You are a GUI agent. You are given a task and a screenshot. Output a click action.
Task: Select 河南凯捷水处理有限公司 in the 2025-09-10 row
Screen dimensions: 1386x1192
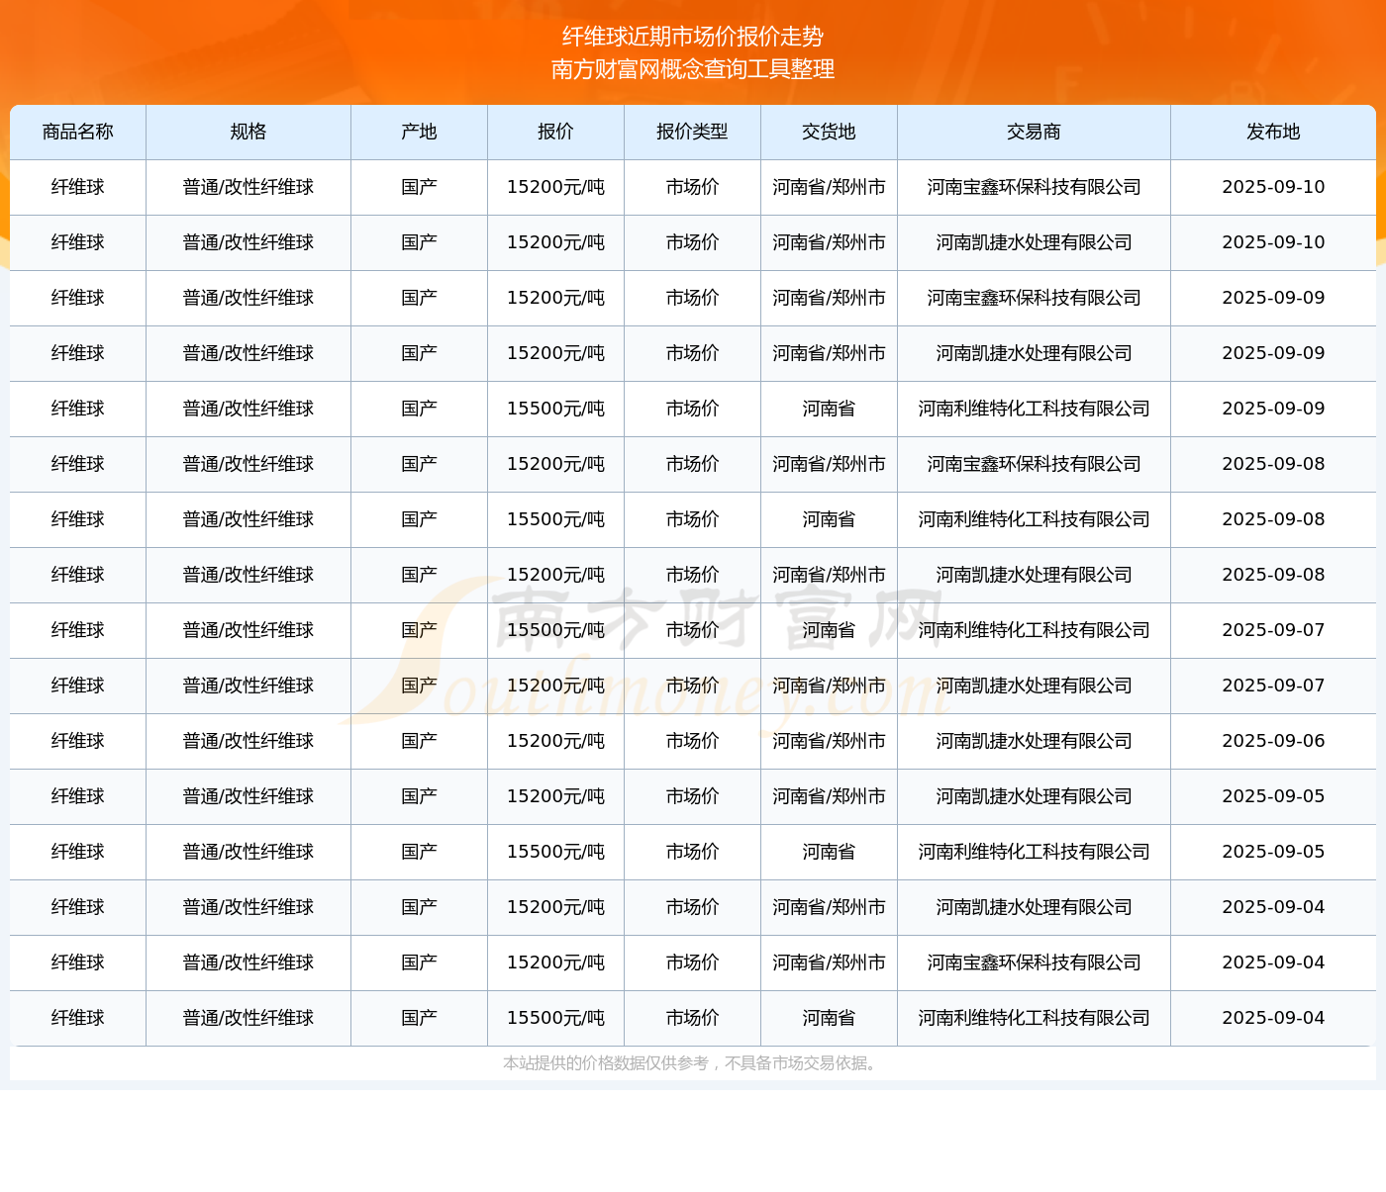(1035, 242)
